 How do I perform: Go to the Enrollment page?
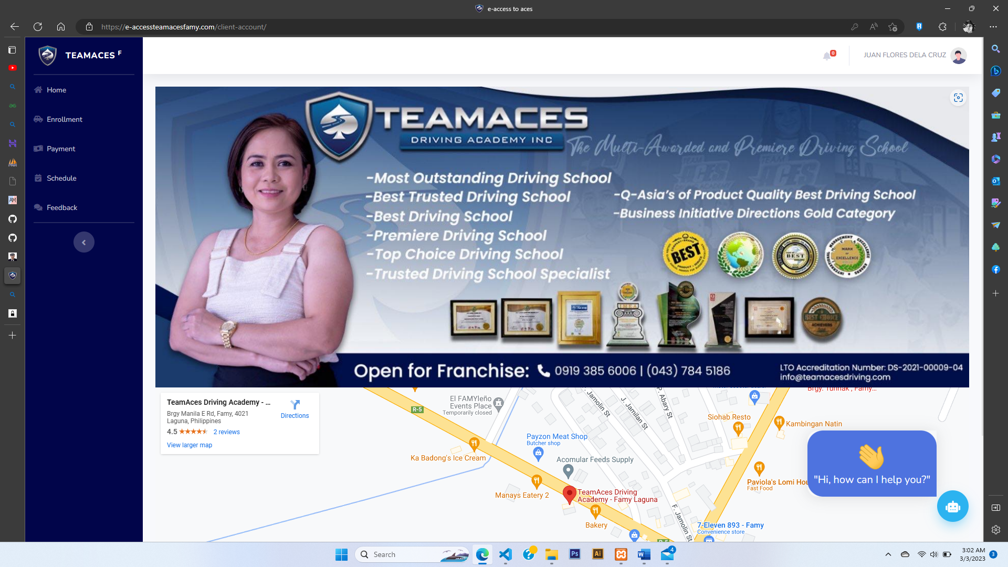click(64, 119)
